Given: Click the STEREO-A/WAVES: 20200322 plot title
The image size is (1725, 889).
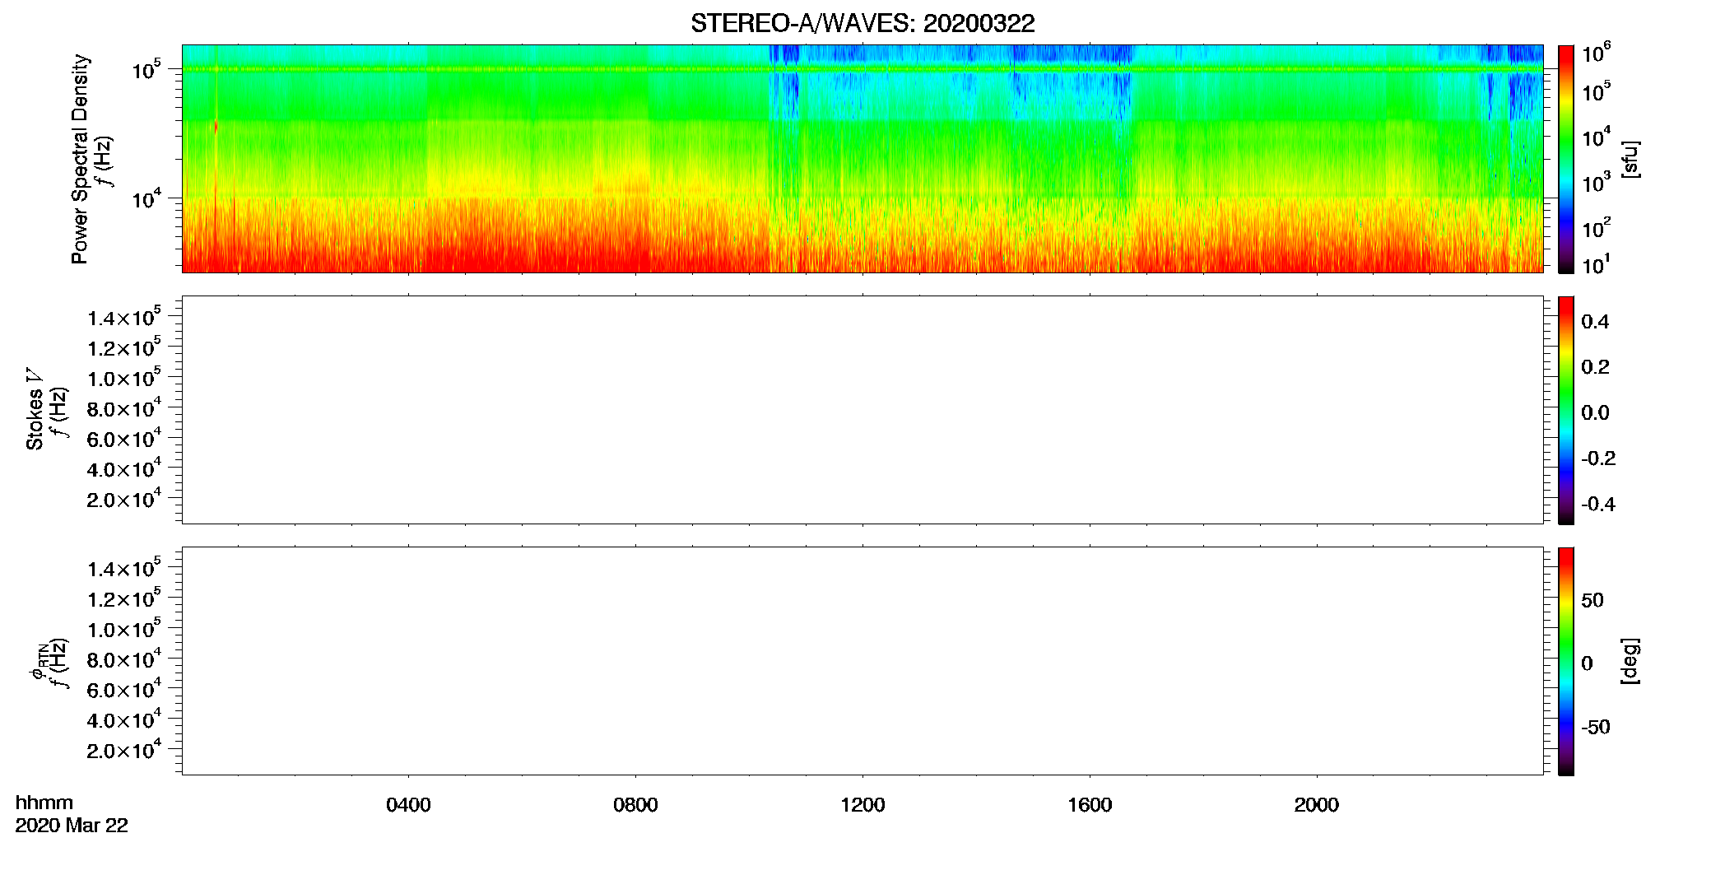Looking at the screenshot, I should click(862, 24).
